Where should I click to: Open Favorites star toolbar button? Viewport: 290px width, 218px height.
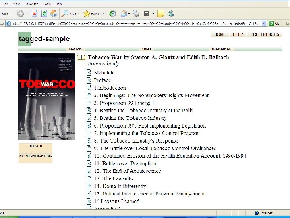pyautogui.click(x=94, y=14)
